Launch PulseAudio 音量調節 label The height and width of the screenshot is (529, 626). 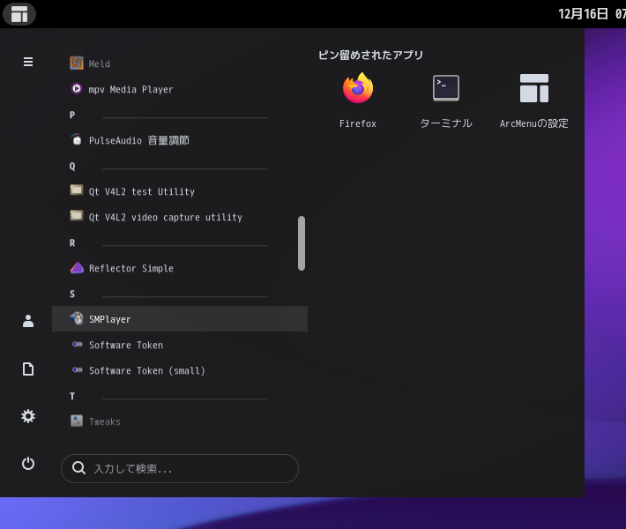(x=139, y=140)
